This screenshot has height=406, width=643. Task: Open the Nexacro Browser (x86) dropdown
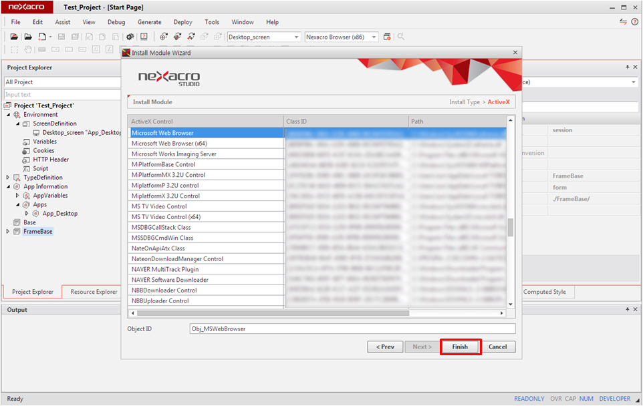tap(374, 37)
